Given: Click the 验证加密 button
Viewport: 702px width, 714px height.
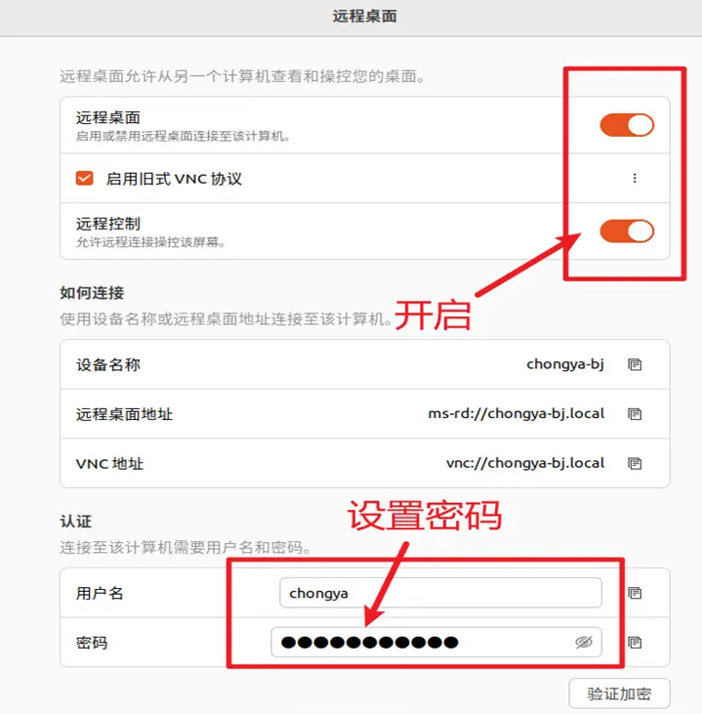Looking at the screenshot, I should pyautogui.click(x=619, y=693).
